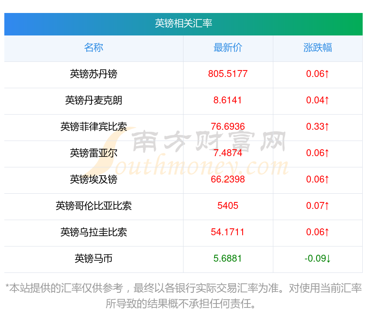Select the 英镑丹麦克朗 row name
The image size is (367, 317).
tap(94, 100)
